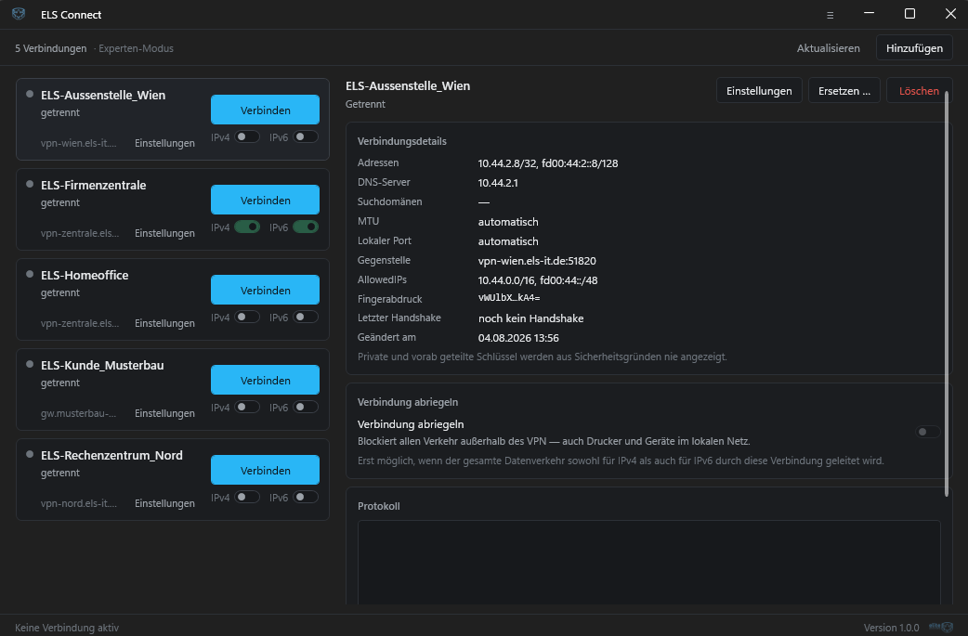Click host text vpn-nord.els-it... in Nord card
Screen dimensions: 968x636
[x=78, y=503]
